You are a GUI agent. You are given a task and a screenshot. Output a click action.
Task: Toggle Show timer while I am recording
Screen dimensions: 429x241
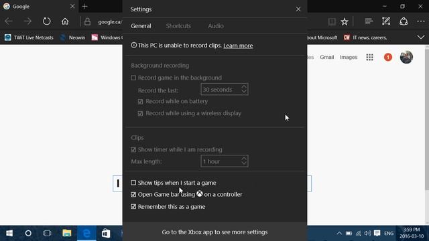[133, 150]
